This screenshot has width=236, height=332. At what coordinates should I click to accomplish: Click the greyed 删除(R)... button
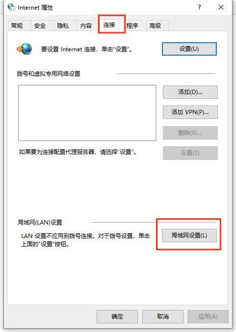pyautogui.click(x=190, y=133)
